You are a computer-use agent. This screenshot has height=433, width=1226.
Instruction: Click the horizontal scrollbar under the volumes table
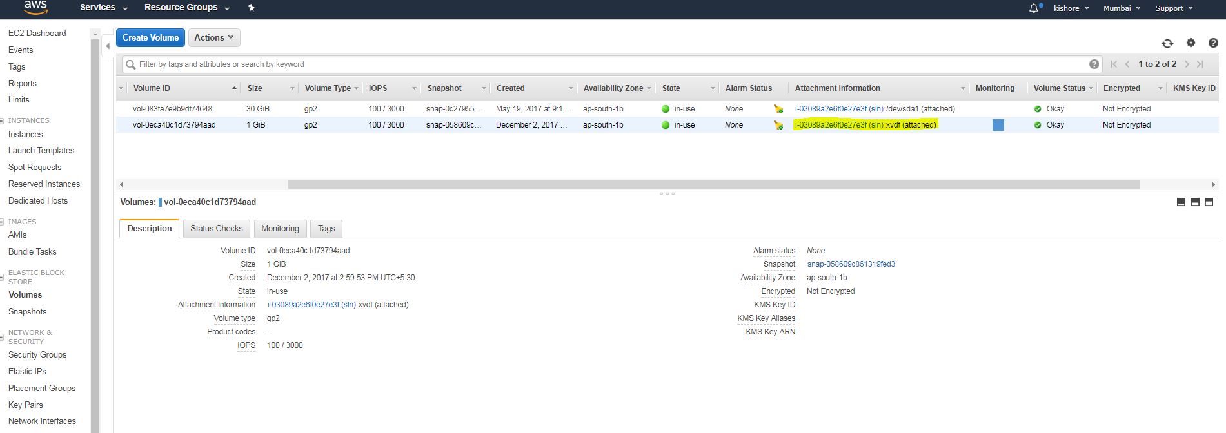713,185
